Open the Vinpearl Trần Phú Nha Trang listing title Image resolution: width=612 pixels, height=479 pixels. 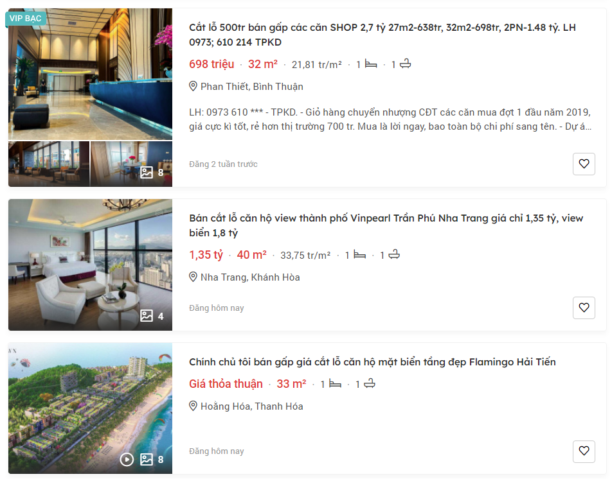(386, 225)
